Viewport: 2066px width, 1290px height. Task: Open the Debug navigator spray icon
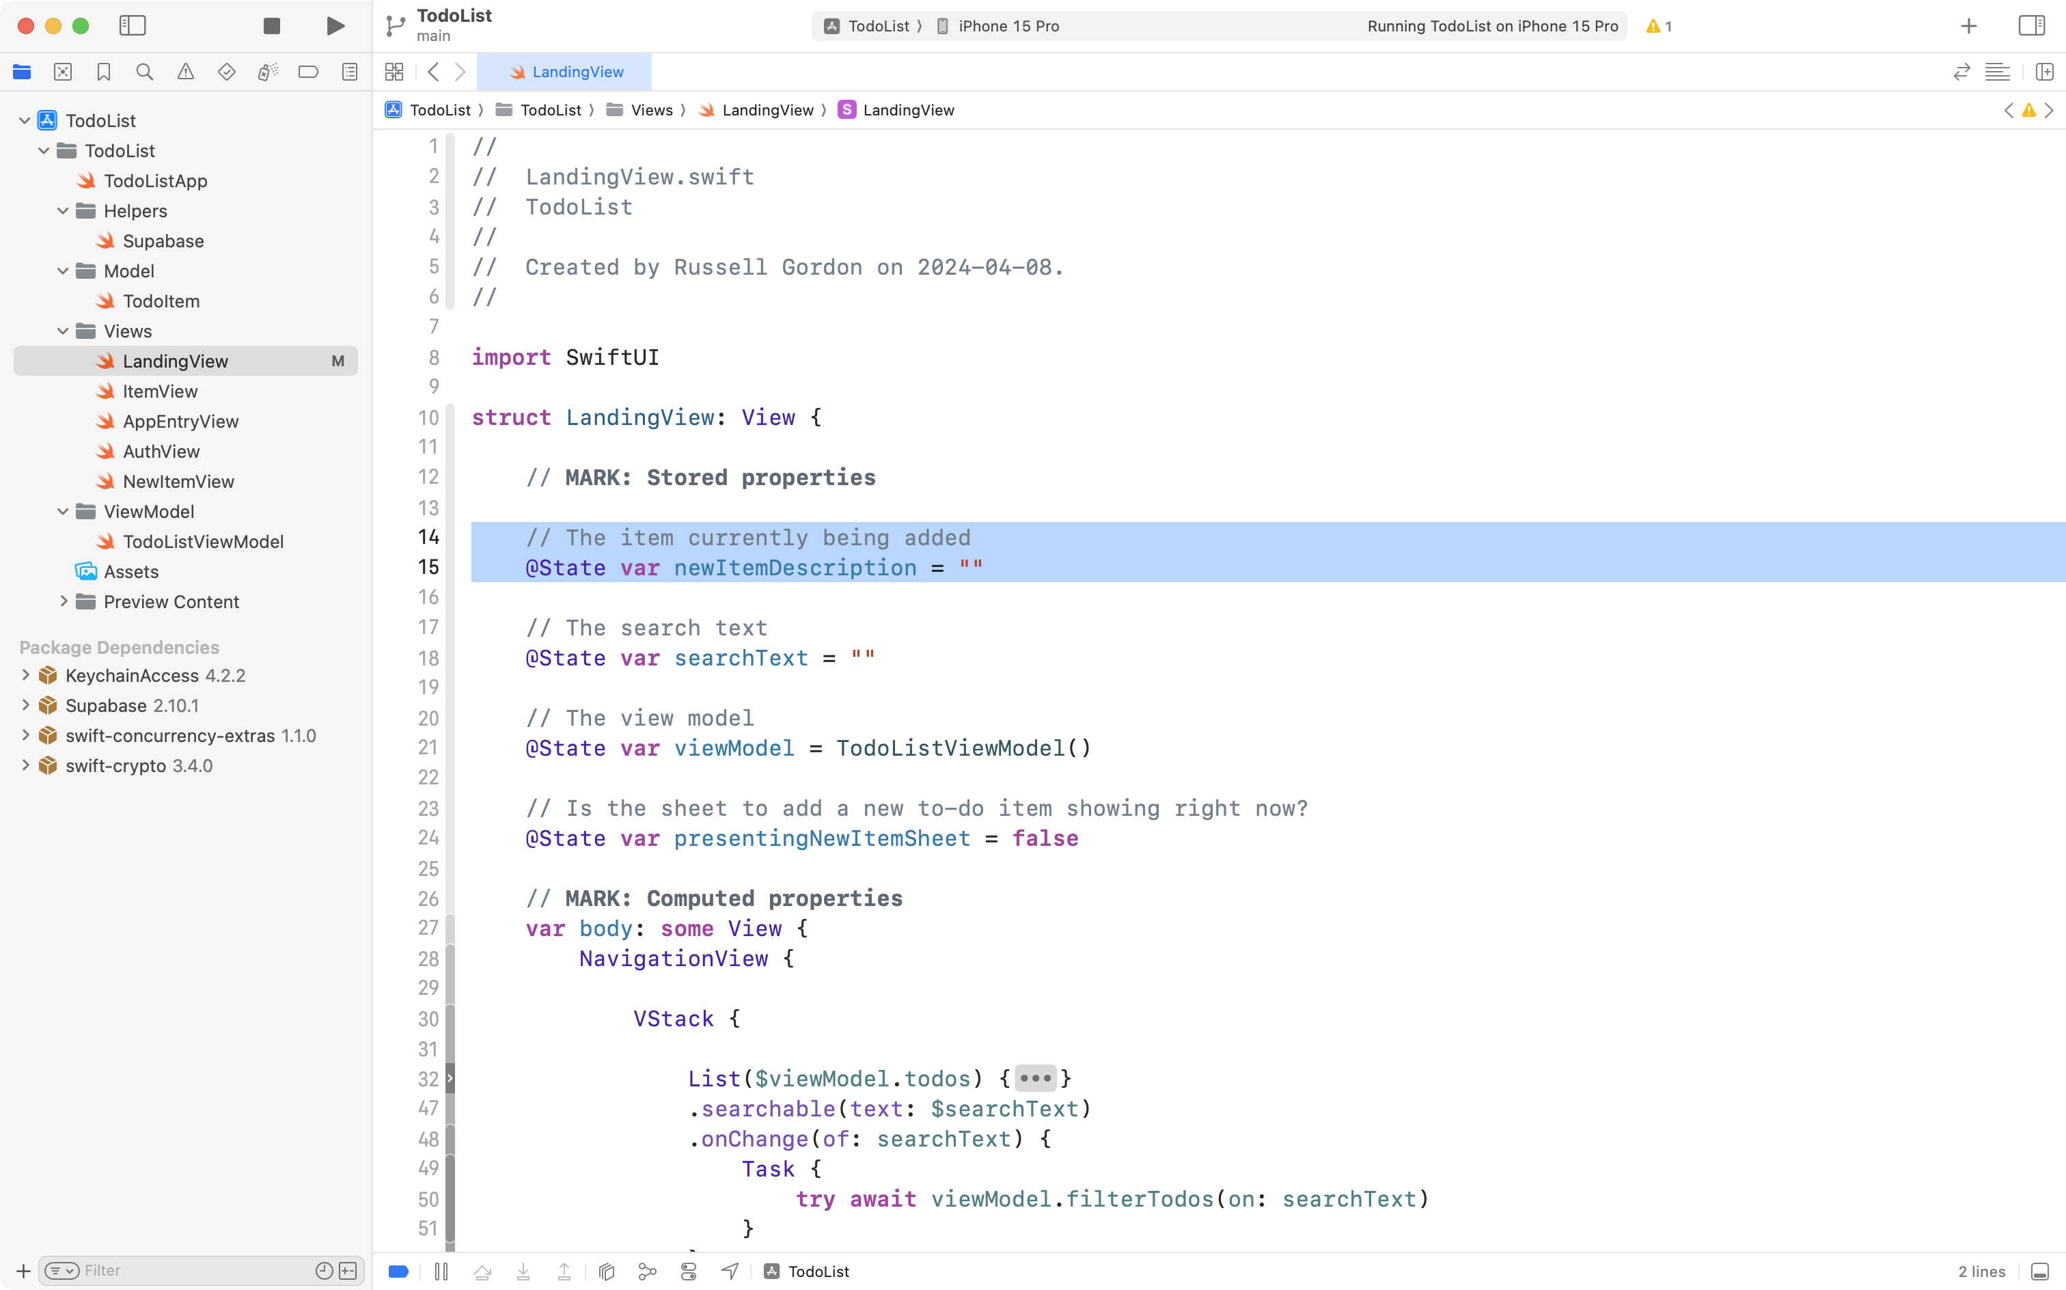click(x=268, y=72)
